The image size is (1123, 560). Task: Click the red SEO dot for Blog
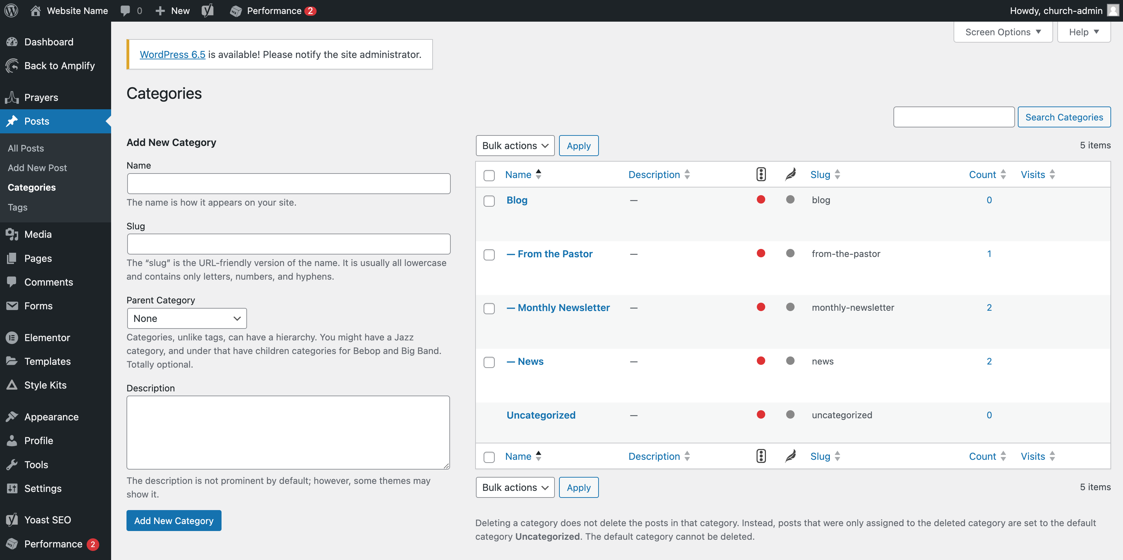click(x=761, y=199)
